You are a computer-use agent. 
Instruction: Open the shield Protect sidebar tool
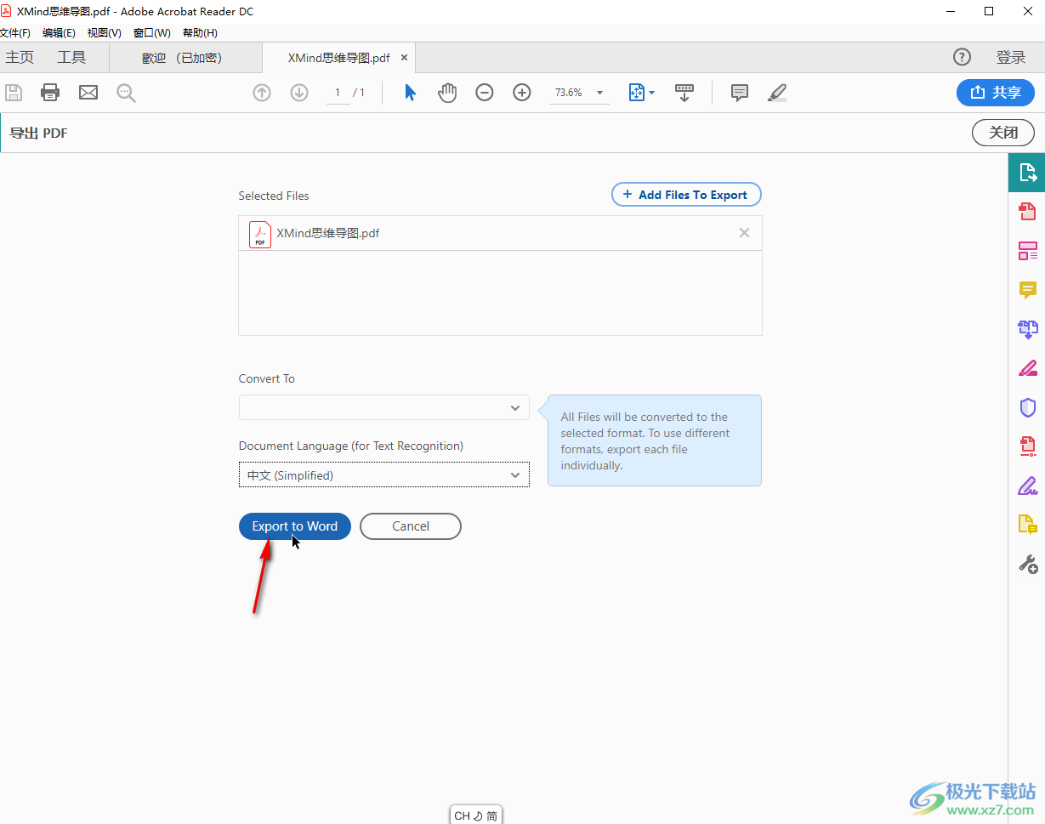coord(1027,407)
